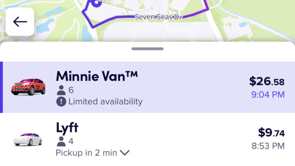Click the Pickup in 2 min text
The width and height of the screenshot is (295, 166).
(86, 152)
